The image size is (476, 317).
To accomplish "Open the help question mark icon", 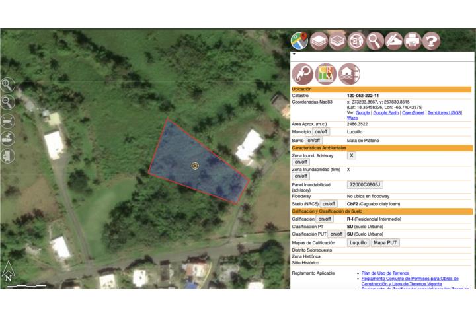I will pos(431,40).
